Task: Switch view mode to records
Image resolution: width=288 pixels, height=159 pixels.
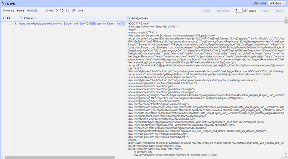Action: coord(32,10)
